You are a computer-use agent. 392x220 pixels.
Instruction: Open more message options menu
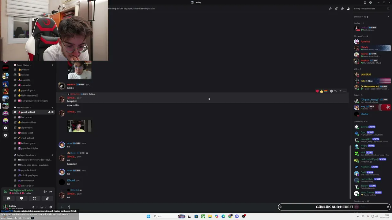[344, 91]
